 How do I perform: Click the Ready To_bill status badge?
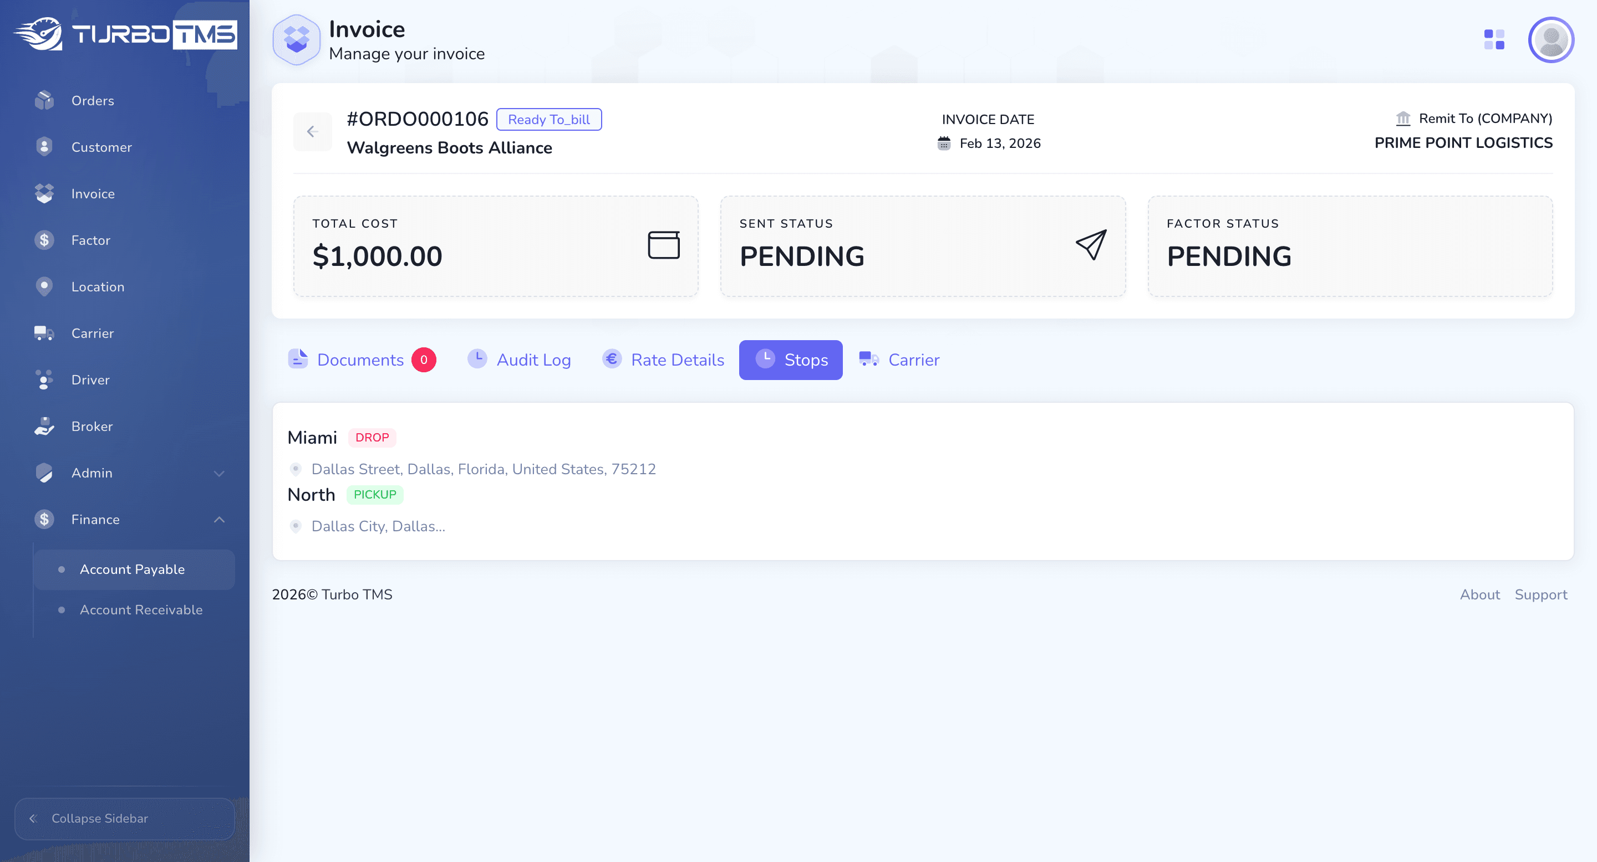(x=548, y=120)
